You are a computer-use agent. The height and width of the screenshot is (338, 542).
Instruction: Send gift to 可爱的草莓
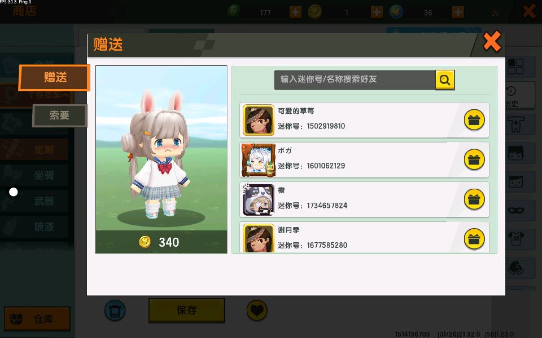click(474, 120)
